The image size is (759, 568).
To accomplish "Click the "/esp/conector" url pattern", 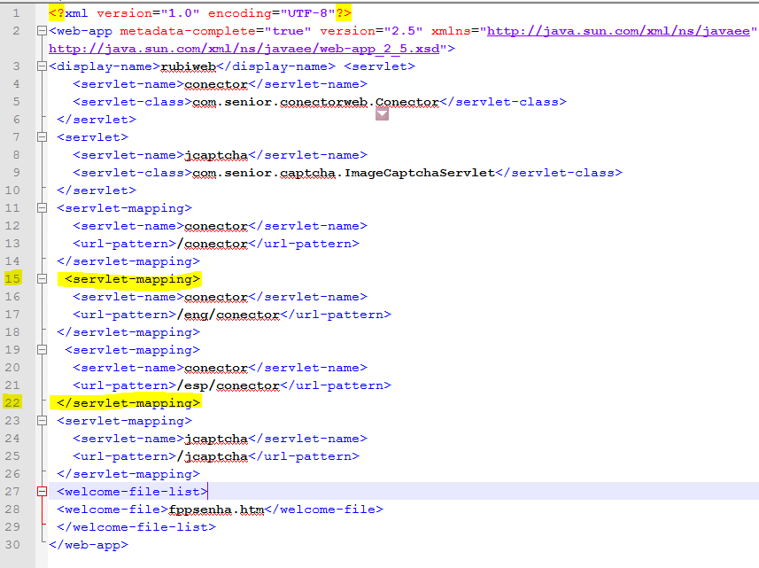I will coord(228,385).
